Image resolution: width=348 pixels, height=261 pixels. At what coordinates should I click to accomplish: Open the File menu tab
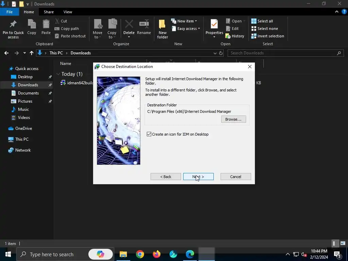tap(9, 12)
